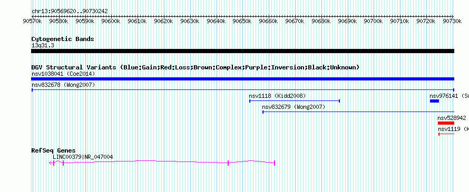Select the red nsv528942 loss block
The width and height of the screenshot is (469, 192).
[x=446, y=123]
